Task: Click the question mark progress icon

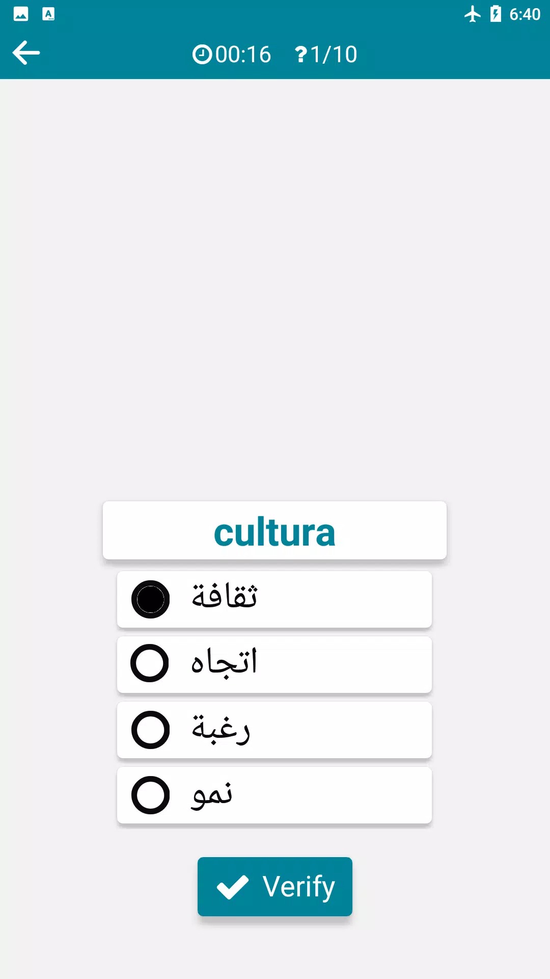Action: (301, 55)
